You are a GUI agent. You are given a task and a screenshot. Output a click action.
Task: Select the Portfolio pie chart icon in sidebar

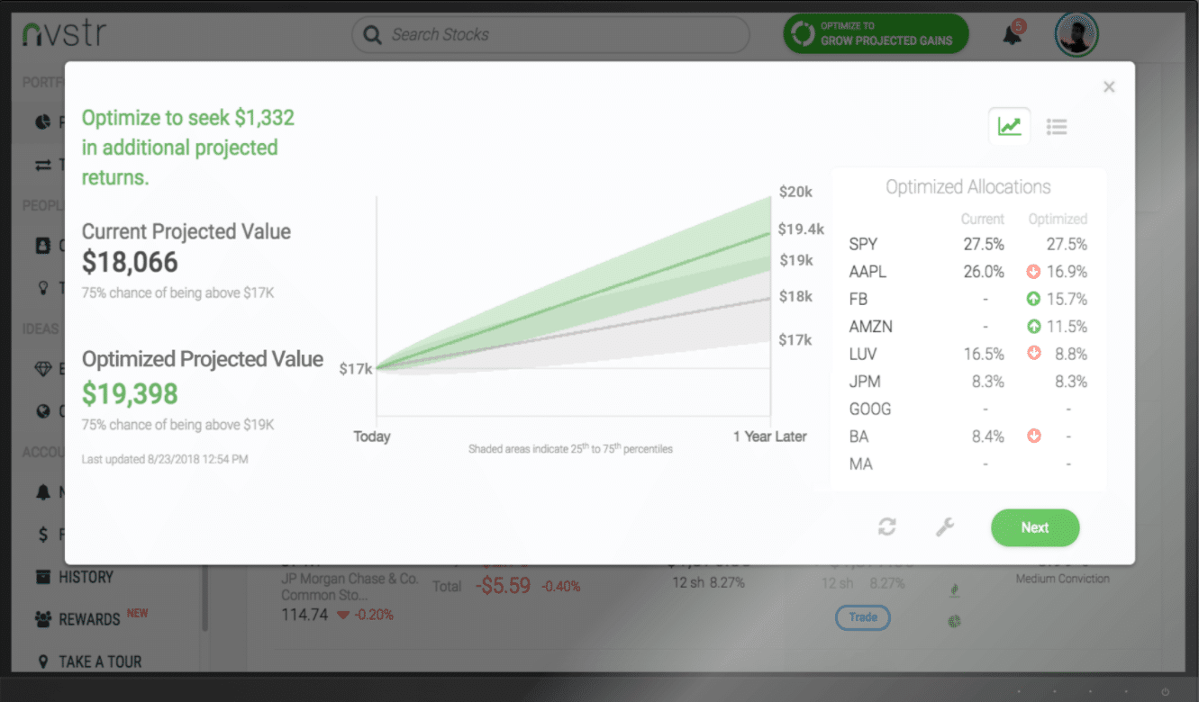[x=42, y=121]
